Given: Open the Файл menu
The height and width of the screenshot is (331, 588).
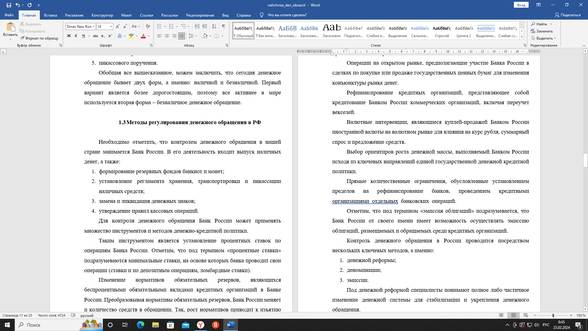Looking at the screenshot, I should 9,15.
